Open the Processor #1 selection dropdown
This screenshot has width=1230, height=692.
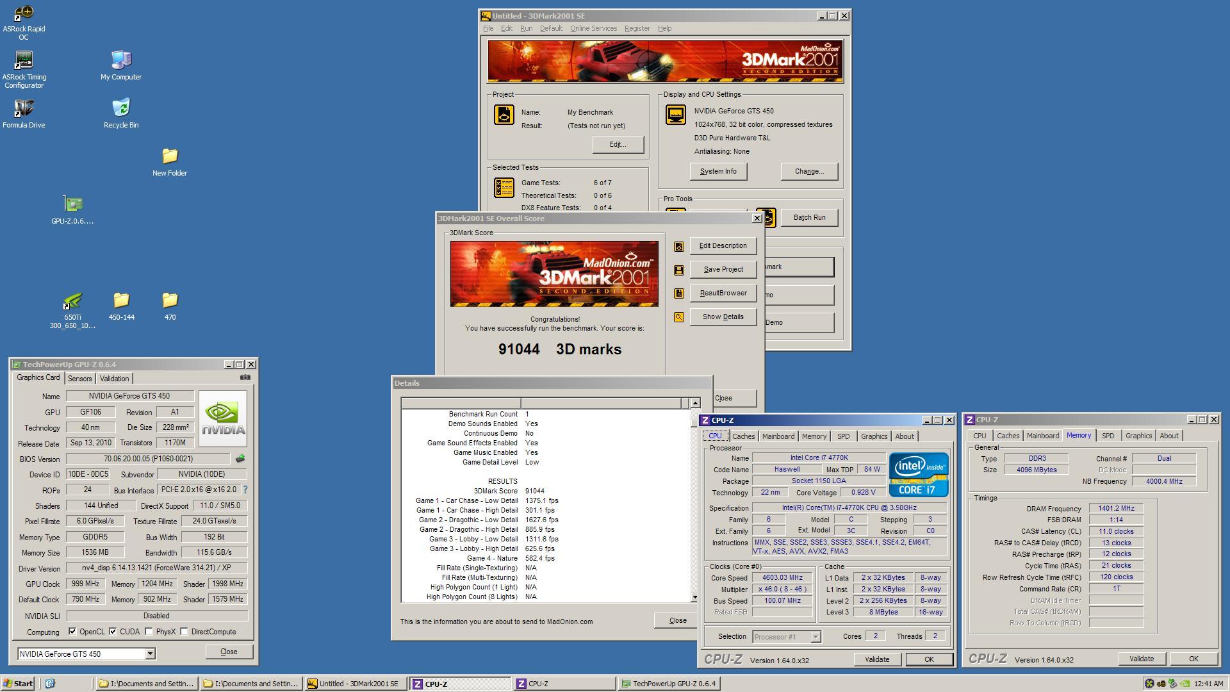tap(816, 637)
